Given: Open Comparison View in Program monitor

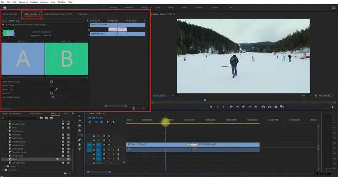Looking at the screenshot, I should 282,107.
